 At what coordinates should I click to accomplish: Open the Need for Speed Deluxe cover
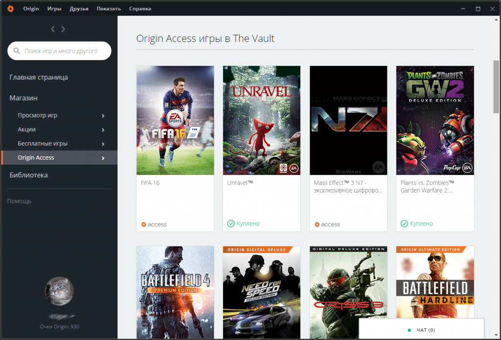[262, 292]
